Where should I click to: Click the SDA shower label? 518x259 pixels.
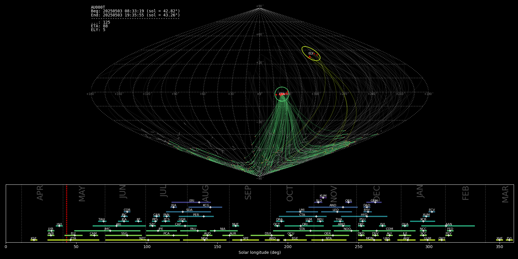[189, 210]
